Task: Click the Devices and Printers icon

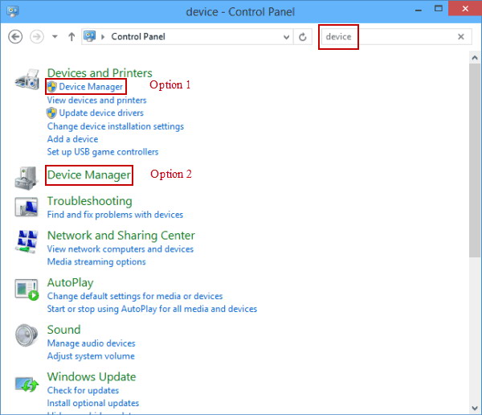Action: [27, 80]
